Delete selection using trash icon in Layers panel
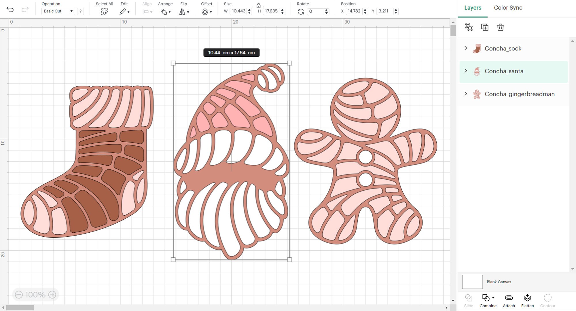The image size is (576, 311). point(500,27)
